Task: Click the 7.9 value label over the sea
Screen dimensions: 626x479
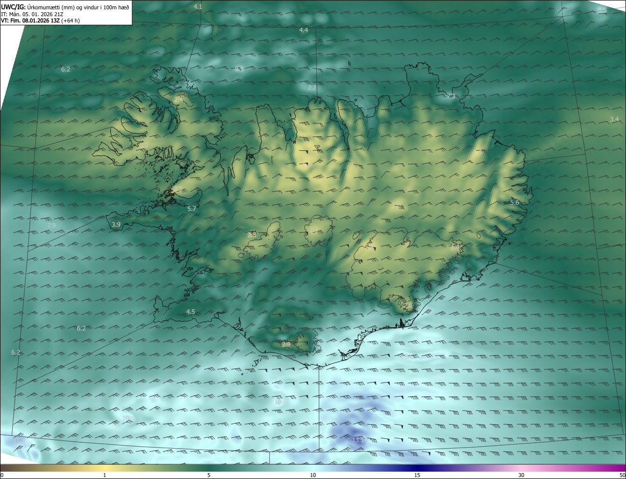Action: click(x=51, y=225)
